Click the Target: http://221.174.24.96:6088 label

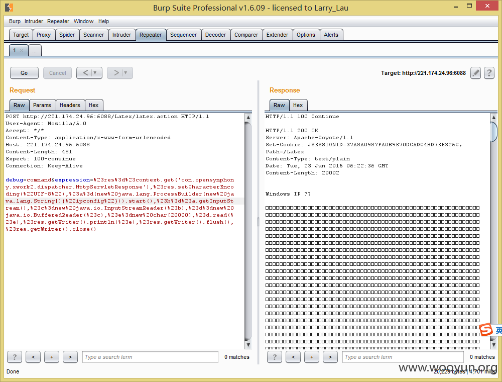pos(423,73)
